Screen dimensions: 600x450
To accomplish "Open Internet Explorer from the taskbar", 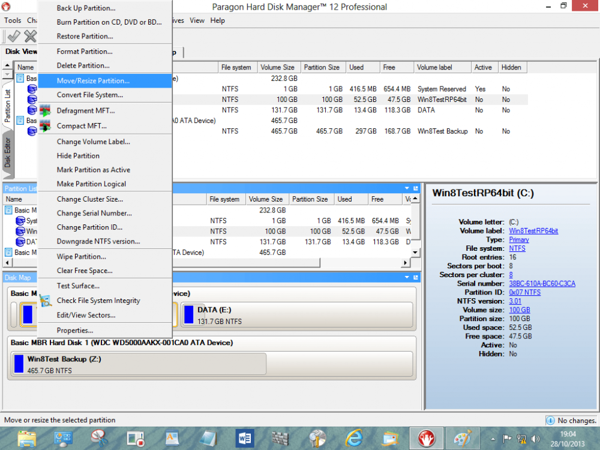I will 354,438.
